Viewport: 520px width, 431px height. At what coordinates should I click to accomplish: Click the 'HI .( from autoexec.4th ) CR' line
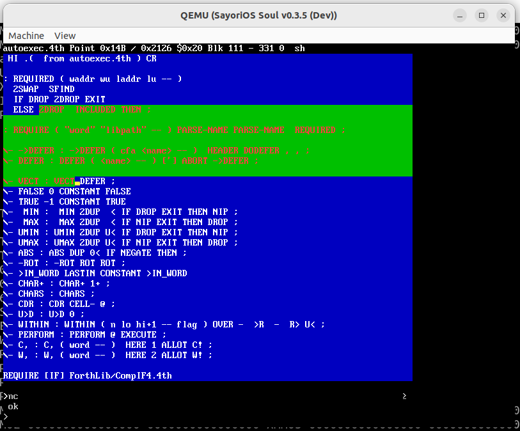pos(82,58)
